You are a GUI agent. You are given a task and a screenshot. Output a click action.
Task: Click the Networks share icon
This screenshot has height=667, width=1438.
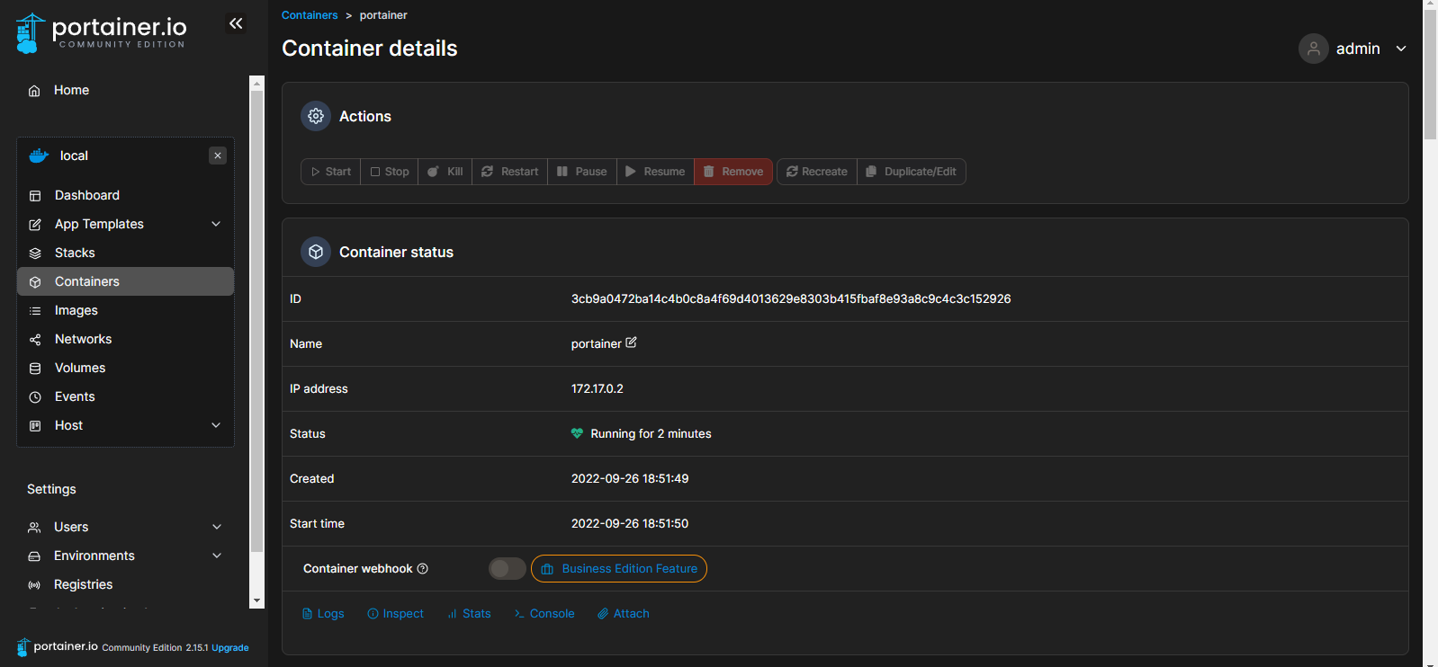(x=35, y=340)
